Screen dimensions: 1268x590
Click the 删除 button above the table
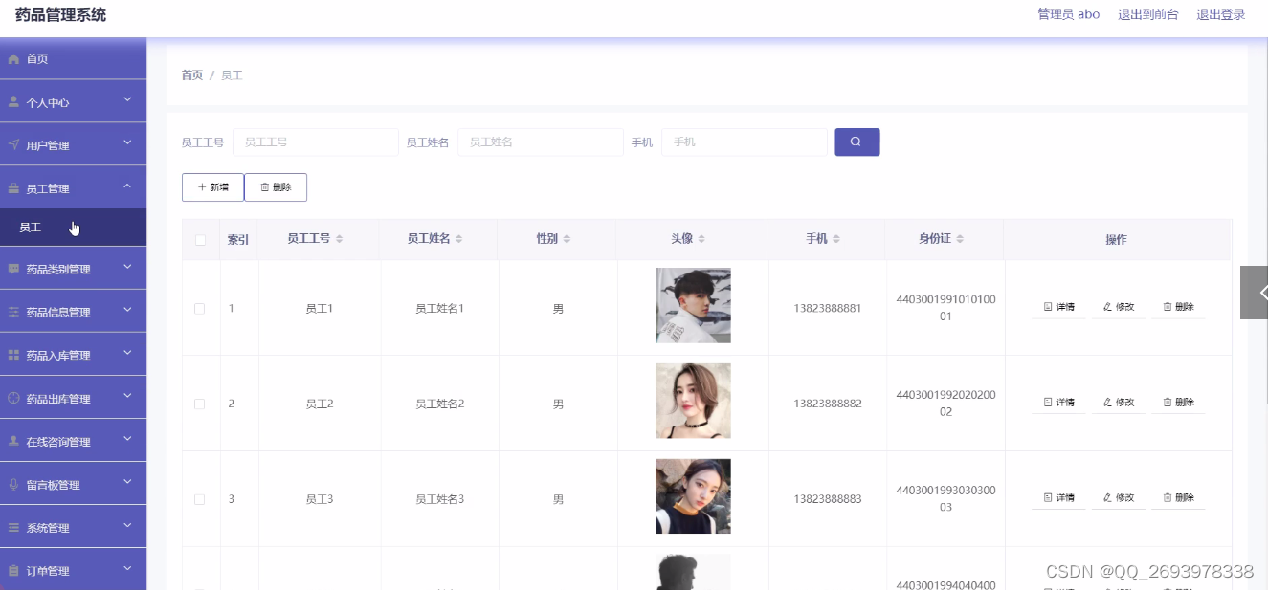[276, 187]
